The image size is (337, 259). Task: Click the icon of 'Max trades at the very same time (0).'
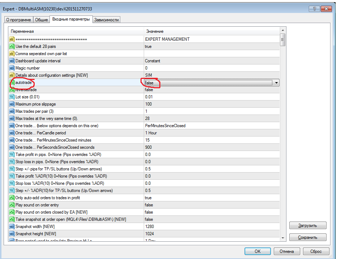pos(12,119)
